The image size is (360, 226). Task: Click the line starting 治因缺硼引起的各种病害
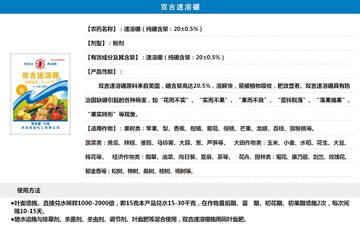pos(217,100)
